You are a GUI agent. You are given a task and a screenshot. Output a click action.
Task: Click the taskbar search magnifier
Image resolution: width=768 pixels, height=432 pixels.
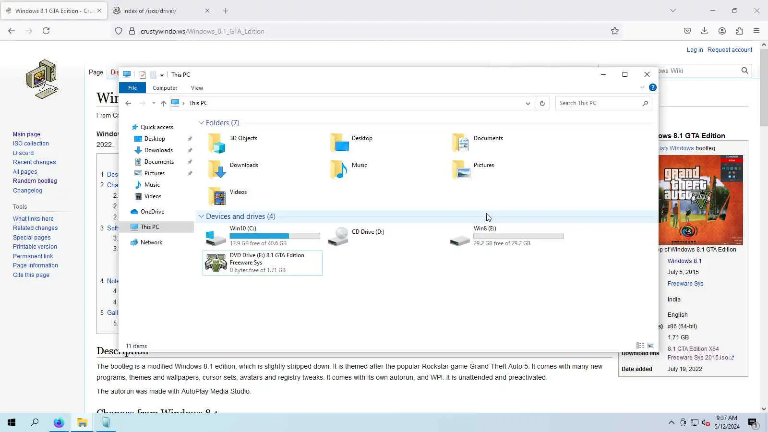tap(35, 422)
